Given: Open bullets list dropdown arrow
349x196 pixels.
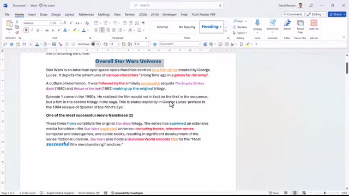Looking at the screenshot, I should coord(100,23).
